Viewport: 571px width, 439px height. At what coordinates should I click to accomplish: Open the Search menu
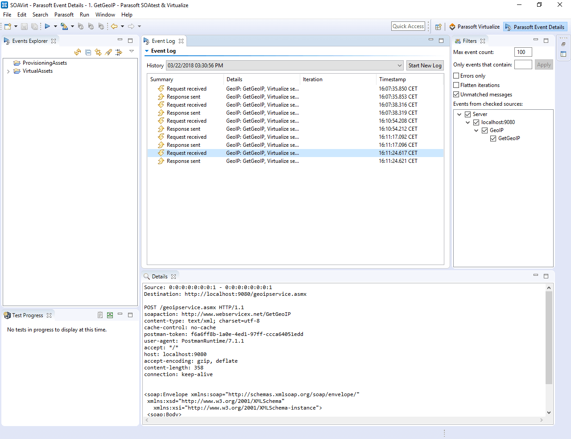pyautogui.click(x=40, y=15)
